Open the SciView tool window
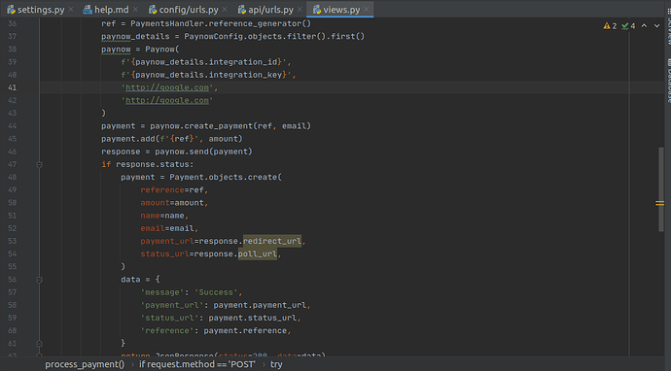Image resolution: width=671 pixels, height=371 pixels. [668, 26]
